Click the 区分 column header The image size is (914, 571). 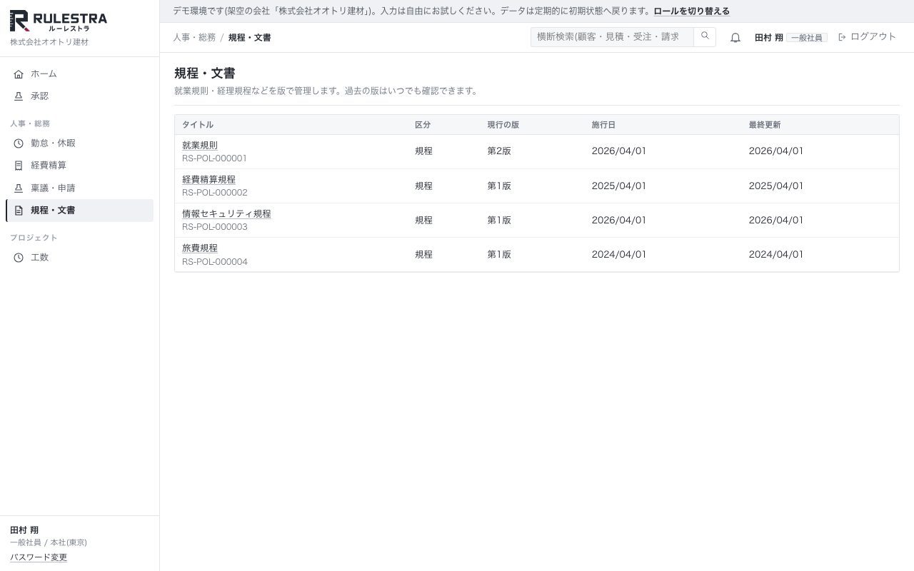(423, 125)
